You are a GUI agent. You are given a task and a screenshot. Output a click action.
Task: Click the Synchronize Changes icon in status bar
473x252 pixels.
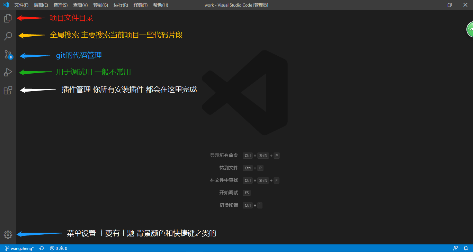[42, 248]
